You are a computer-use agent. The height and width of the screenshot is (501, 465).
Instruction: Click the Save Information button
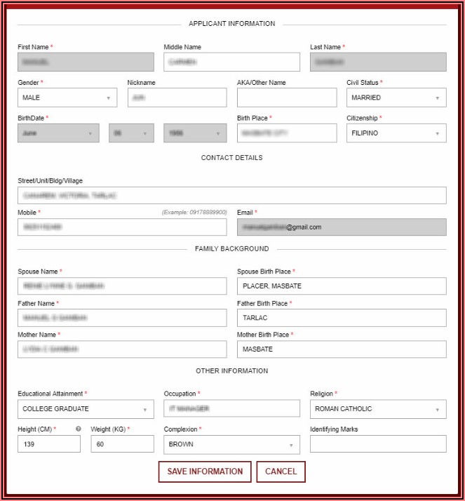pos(204,472)
